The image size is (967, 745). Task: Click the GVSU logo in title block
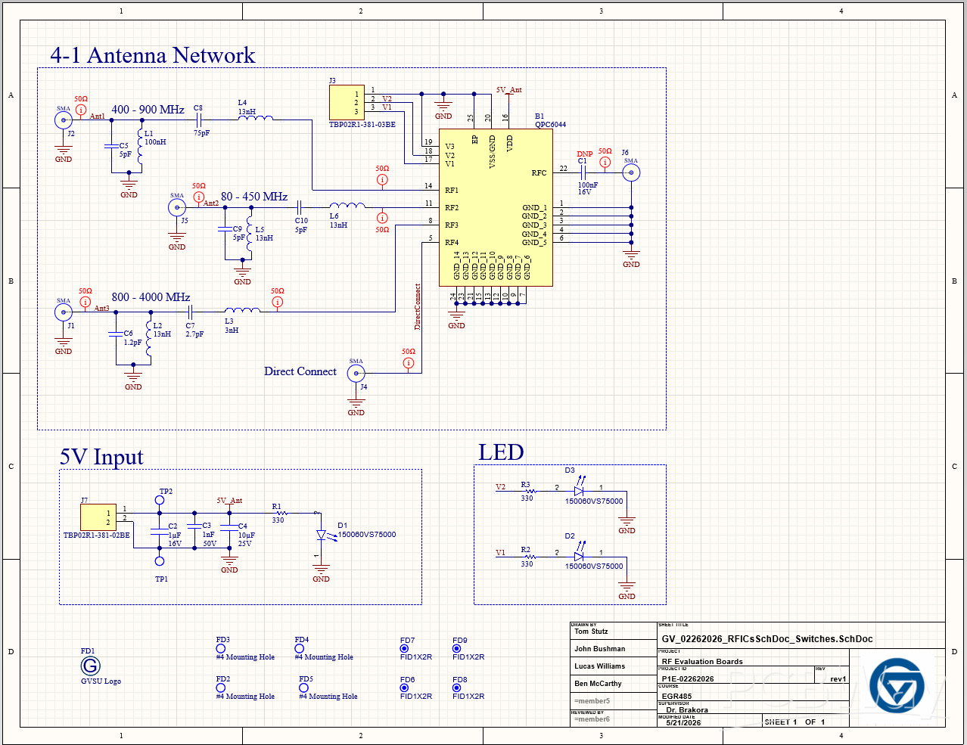[x=897, y=686]
